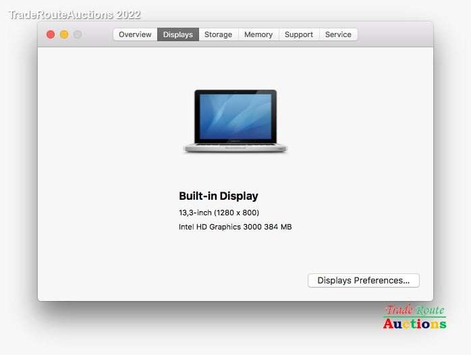Click the MacBook Pro display image
The image size is (471, 355).
[235, 121]
